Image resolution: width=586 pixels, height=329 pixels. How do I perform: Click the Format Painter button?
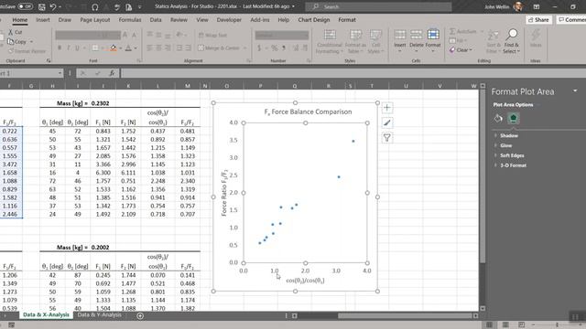pyautogui.click(x=27, y=51)
